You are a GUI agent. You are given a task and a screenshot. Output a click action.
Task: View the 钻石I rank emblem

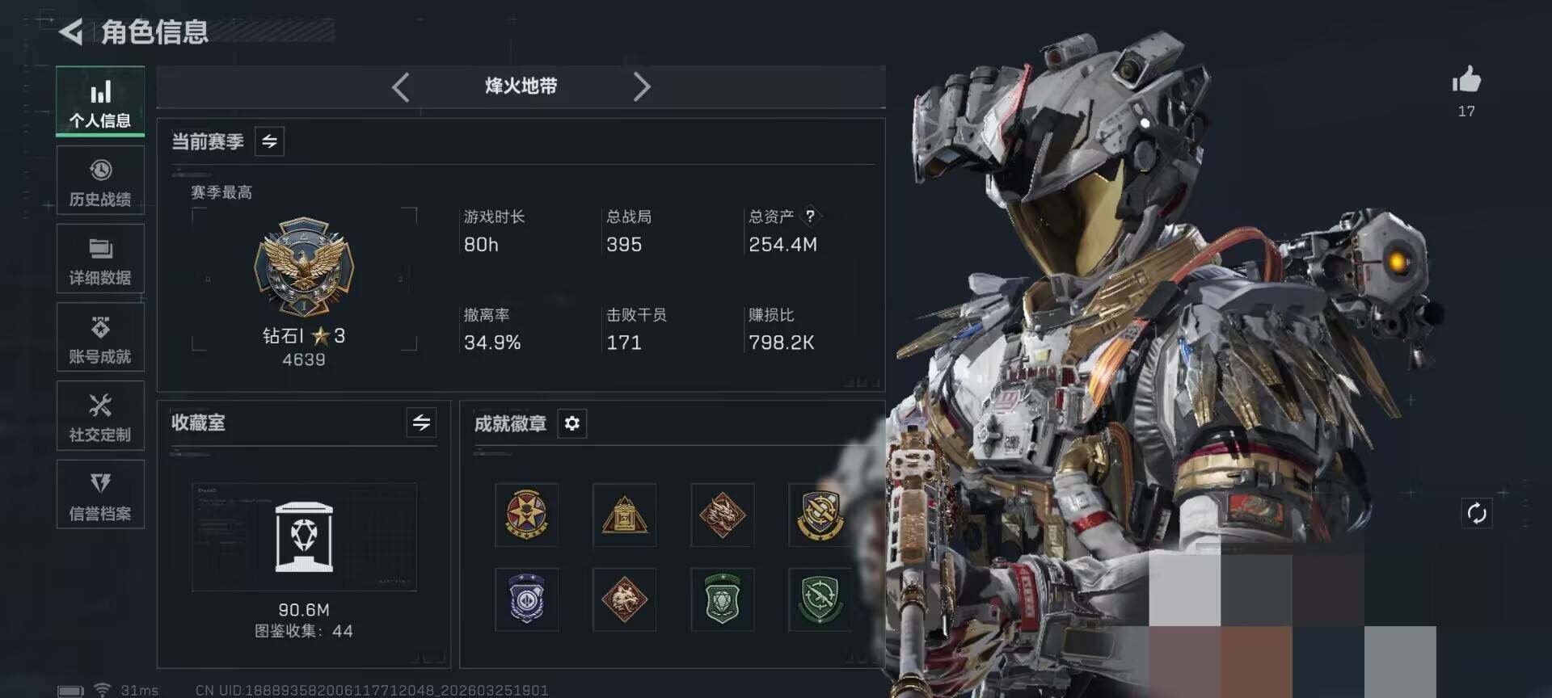[304, 267]
